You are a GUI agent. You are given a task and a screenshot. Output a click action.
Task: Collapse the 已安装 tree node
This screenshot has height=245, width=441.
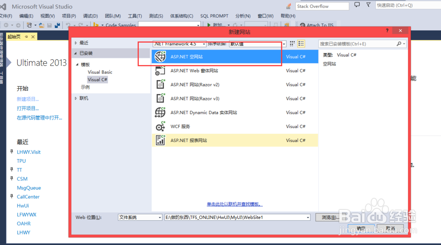pyautogui.click(x=75, y=53)
